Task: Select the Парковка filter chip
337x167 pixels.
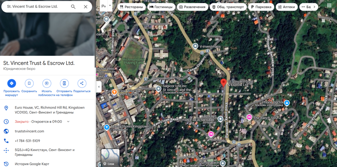Action: pyautogui.click(x=261, y=7)
